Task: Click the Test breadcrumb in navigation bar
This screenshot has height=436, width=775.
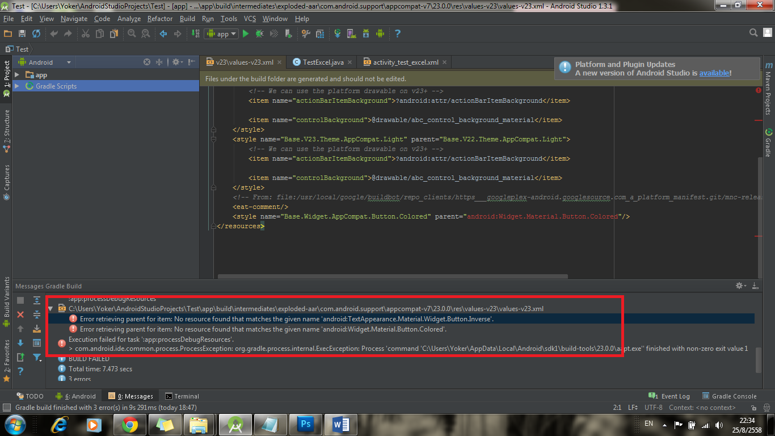Action: 17,49
